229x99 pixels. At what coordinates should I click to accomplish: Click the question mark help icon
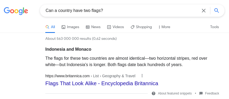pyautogui.click(x=154, y=93)
